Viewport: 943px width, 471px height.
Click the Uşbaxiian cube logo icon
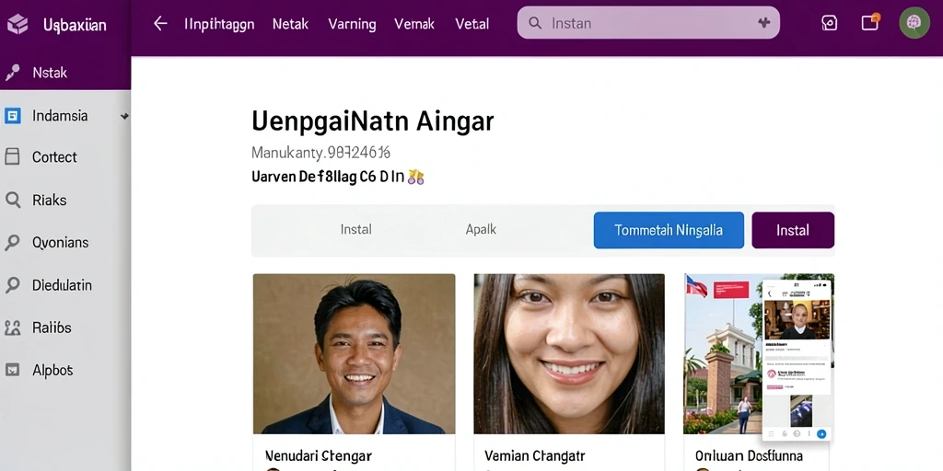tap(17, 25)
